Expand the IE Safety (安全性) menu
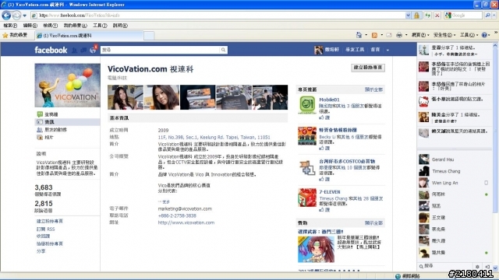The width and height of the screenshot is (499, 280). click(444, 35)
